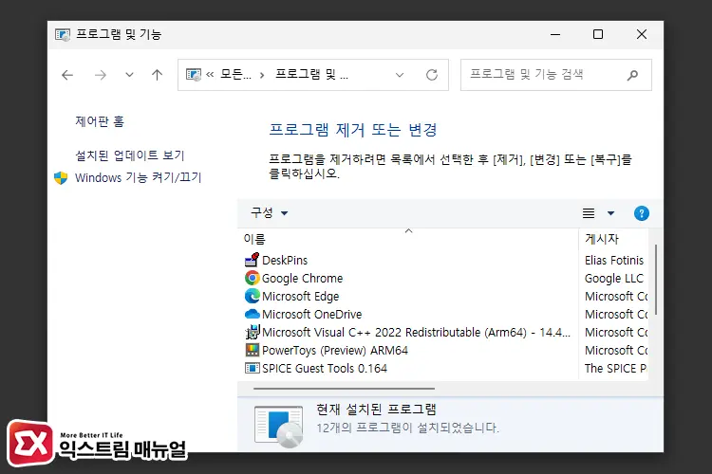The image size is (712, 474).
Task: Select the DeskPins icon
Action: (252, 260)
